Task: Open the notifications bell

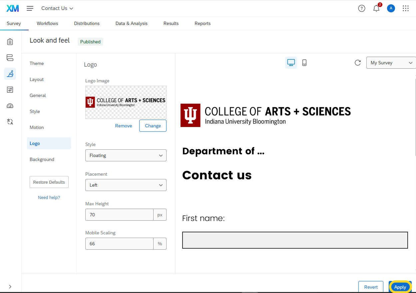Action: tap(376, 8)
